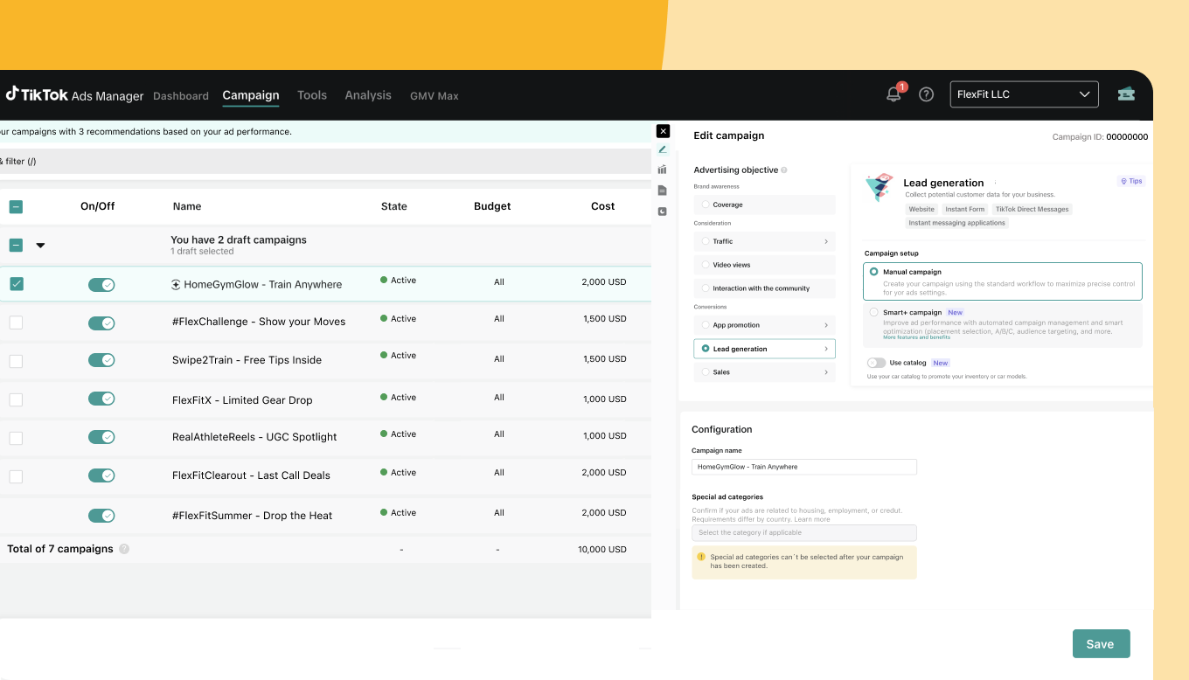Open the notifications bell
The width and height of the screenshot is (1189, 680).
point(893,94)
